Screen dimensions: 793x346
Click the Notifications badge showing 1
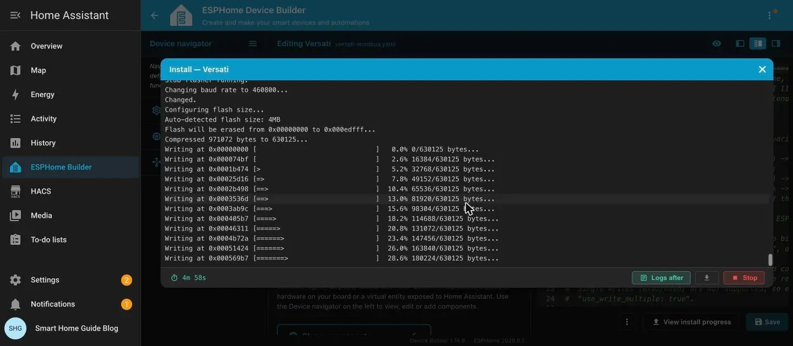(127, 304)
